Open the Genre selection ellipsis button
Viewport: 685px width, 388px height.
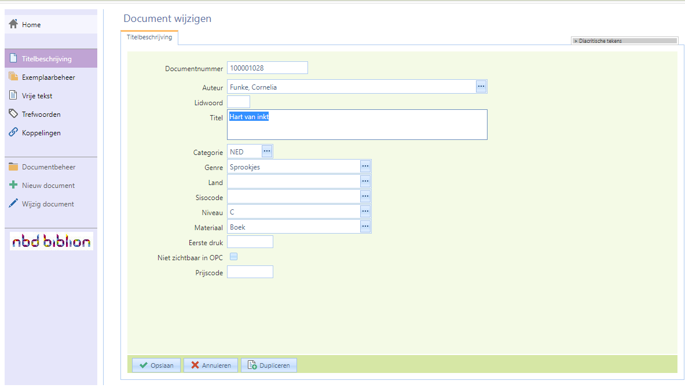(365, 167)
